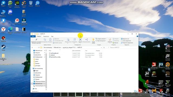Open the Steam desktop icon
Viewport: 173px width, 97px height.
[x=3, y=48]
